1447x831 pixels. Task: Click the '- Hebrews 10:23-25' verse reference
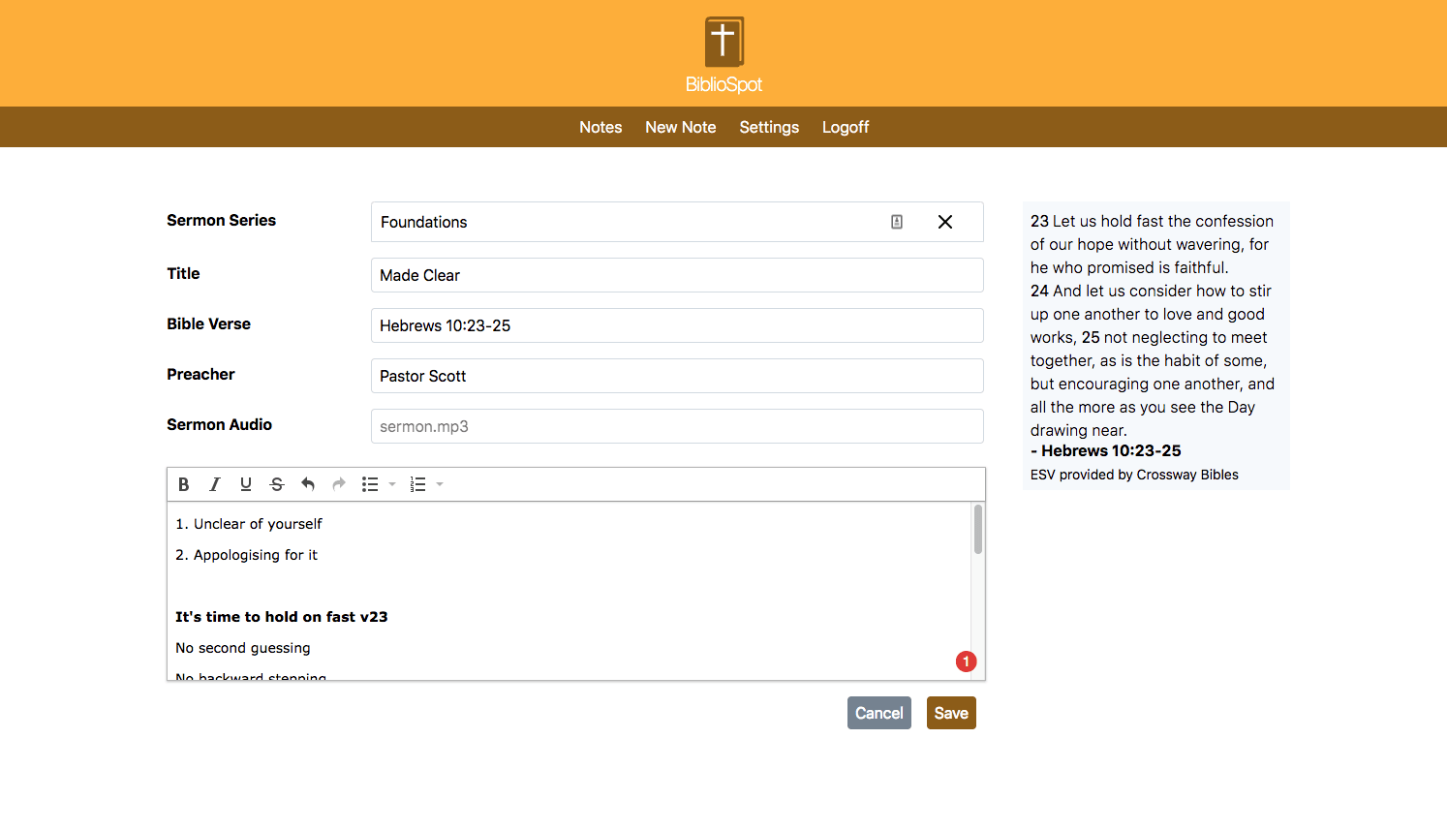1106,450
